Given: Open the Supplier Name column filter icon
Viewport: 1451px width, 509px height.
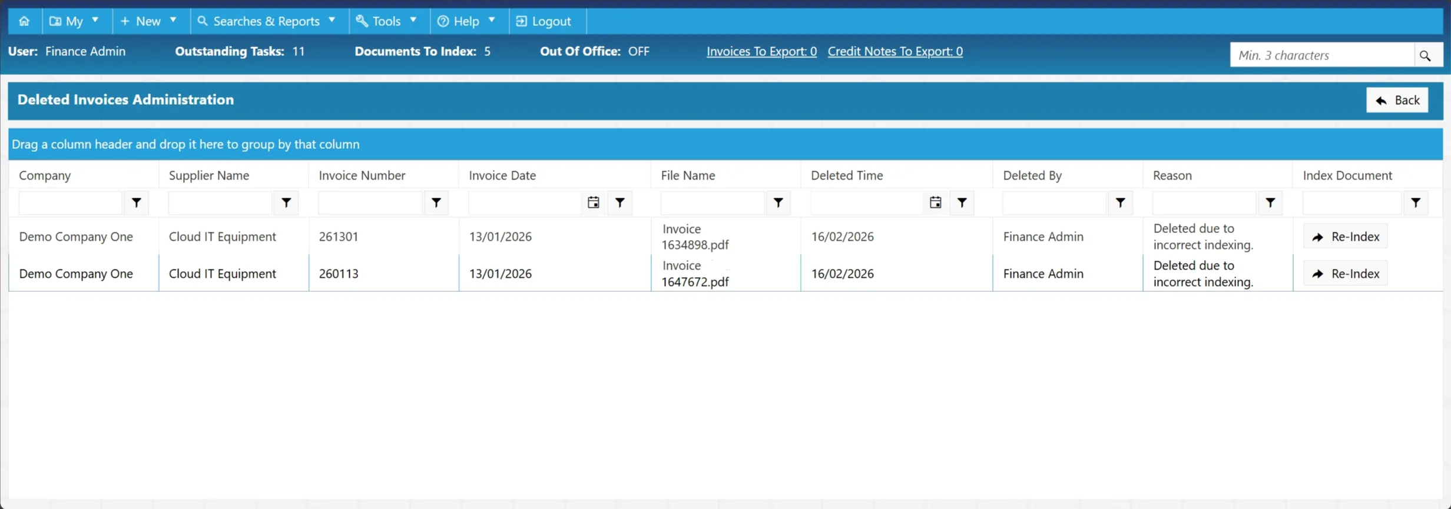Looking at the screenshot, I should click(x=286, y=202).
